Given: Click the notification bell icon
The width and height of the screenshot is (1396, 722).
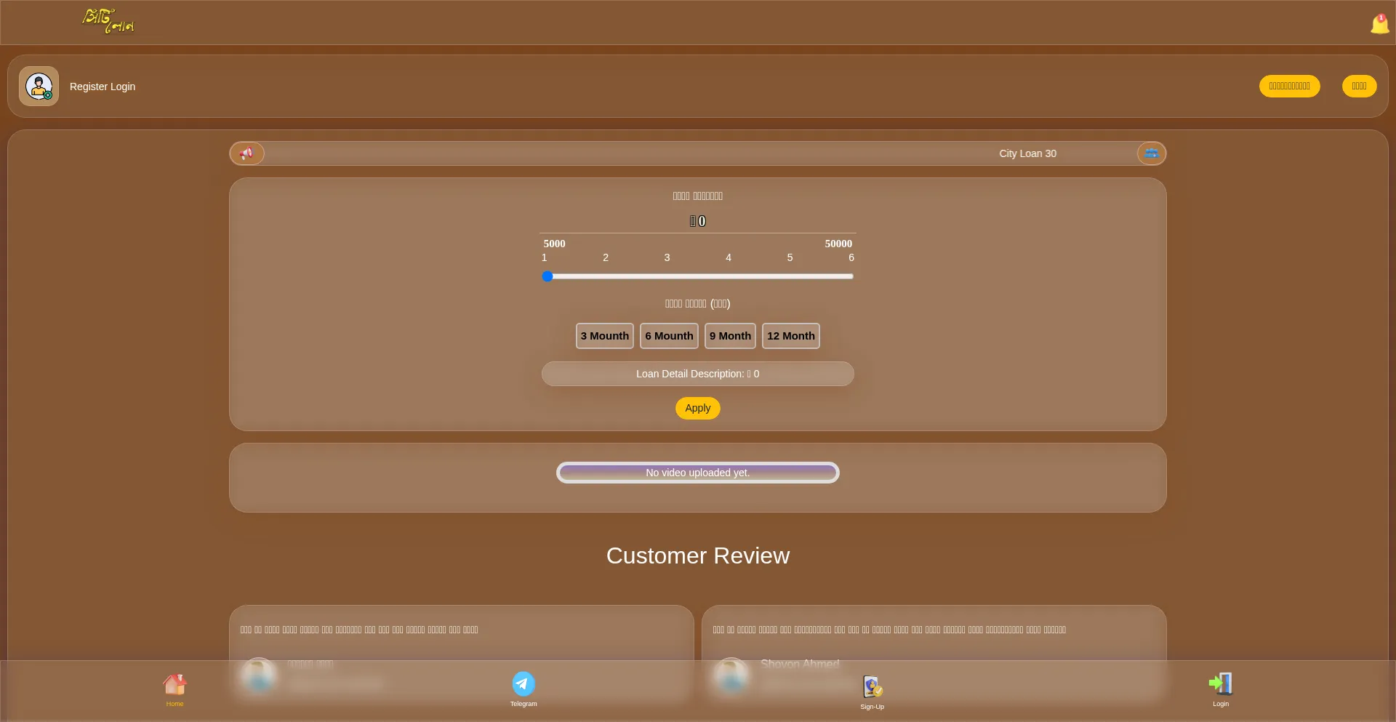Looking at the screenshot, I should pos(1379,24).
